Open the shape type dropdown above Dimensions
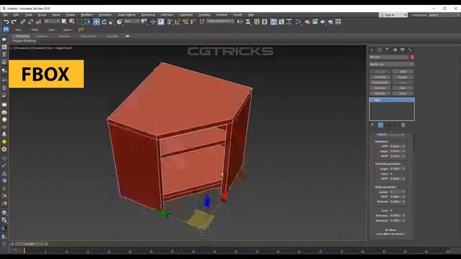Screen dimensions: 461x259 click(x=390, y=135)
